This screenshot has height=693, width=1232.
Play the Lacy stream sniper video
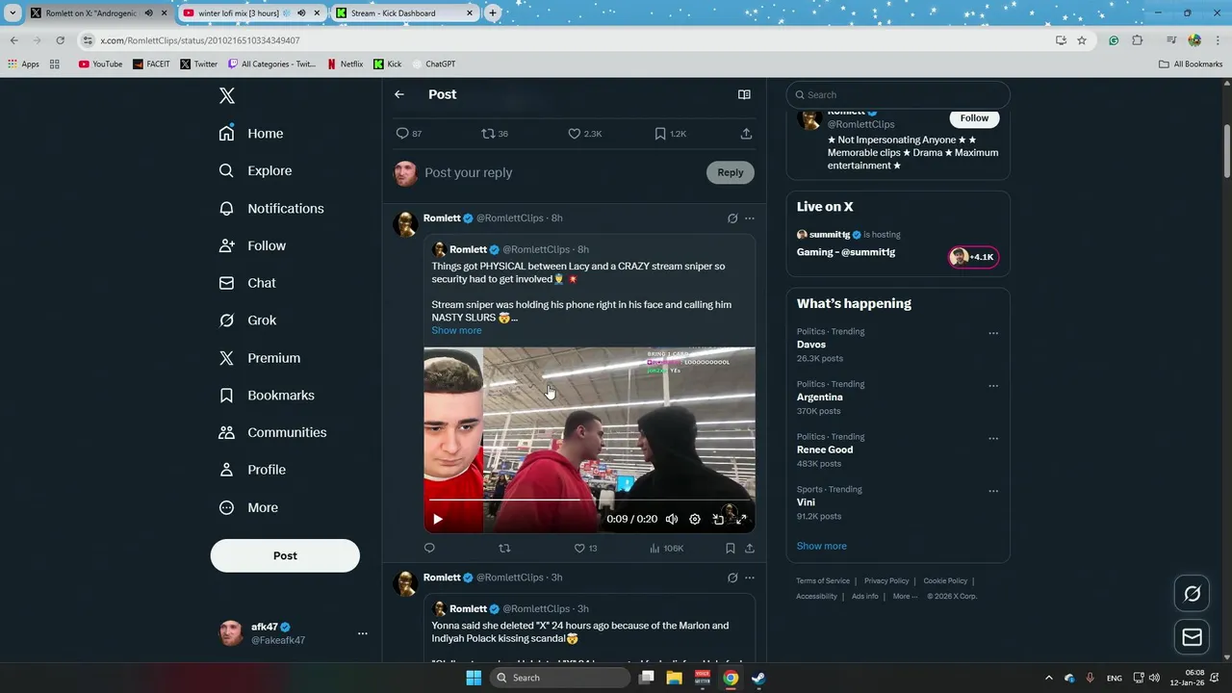438,519
